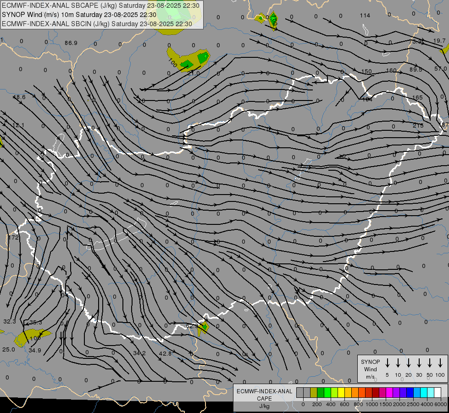The image size is (449, 413).
Task: Click the ECMWF-INDEX-ANAL SBCIN title line
Action: coord(97,24)
